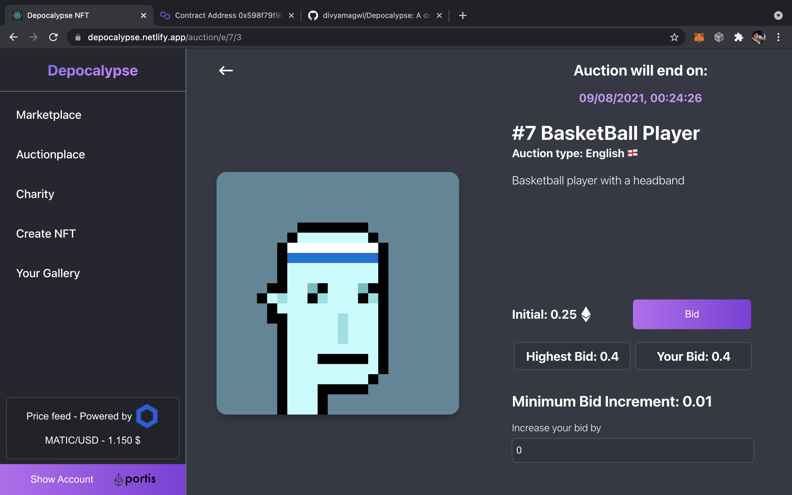Reload the current page
792x495 pixels.
53,37
